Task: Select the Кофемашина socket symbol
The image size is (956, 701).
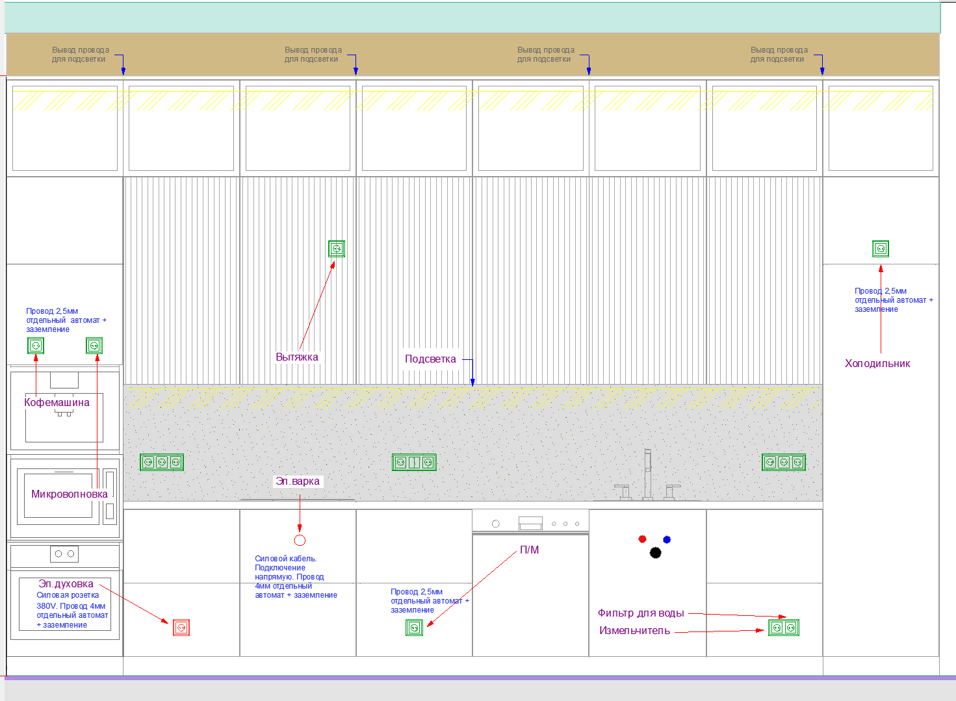Action: coord(36,346)
